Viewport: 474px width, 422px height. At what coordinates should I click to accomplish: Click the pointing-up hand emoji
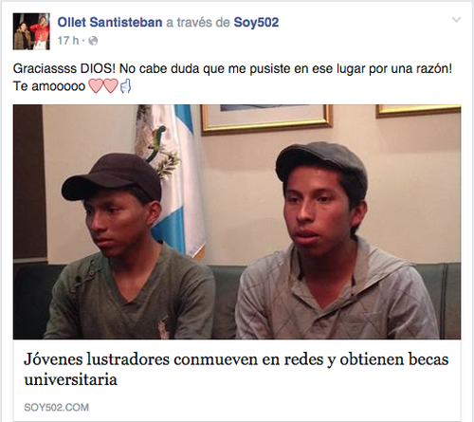click(x=125, y=86)
